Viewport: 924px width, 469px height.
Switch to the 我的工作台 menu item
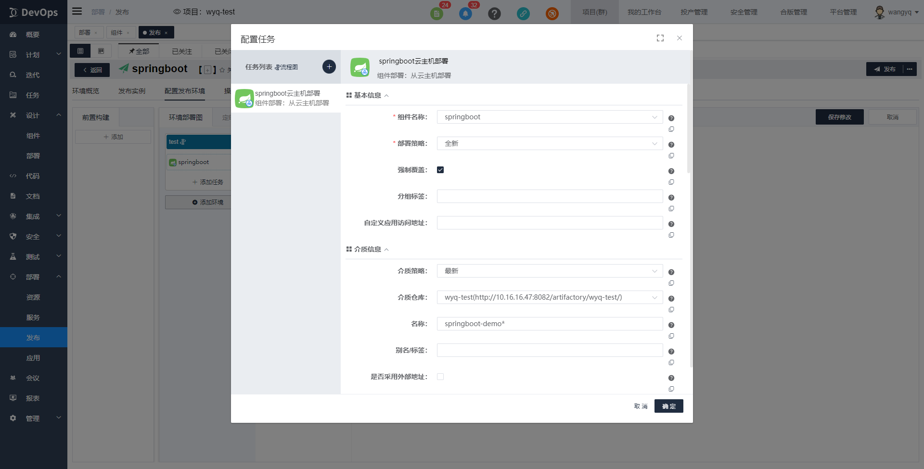[645, 12]
